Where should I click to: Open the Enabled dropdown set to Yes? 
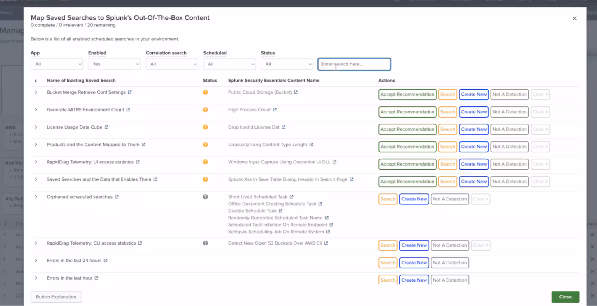(x=114, y=64)
